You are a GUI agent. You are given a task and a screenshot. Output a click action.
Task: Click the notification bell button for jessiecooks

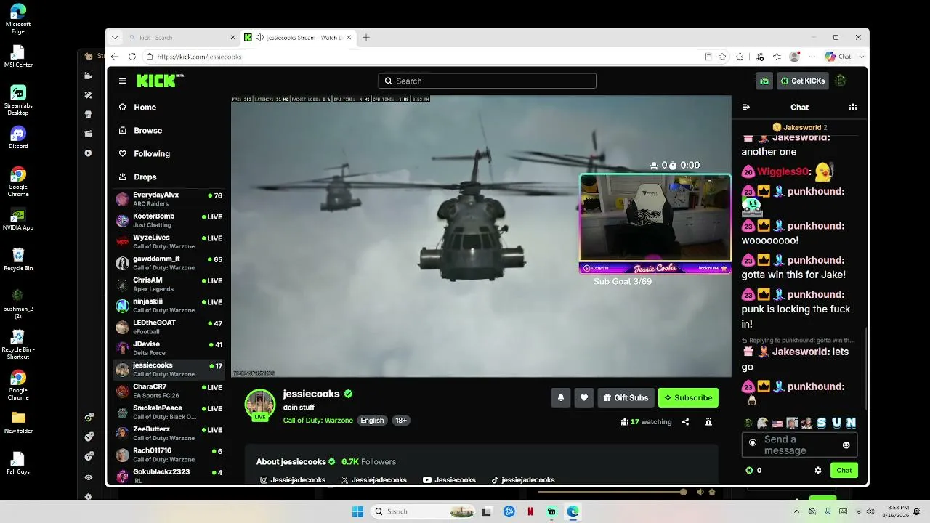point(561,397)
